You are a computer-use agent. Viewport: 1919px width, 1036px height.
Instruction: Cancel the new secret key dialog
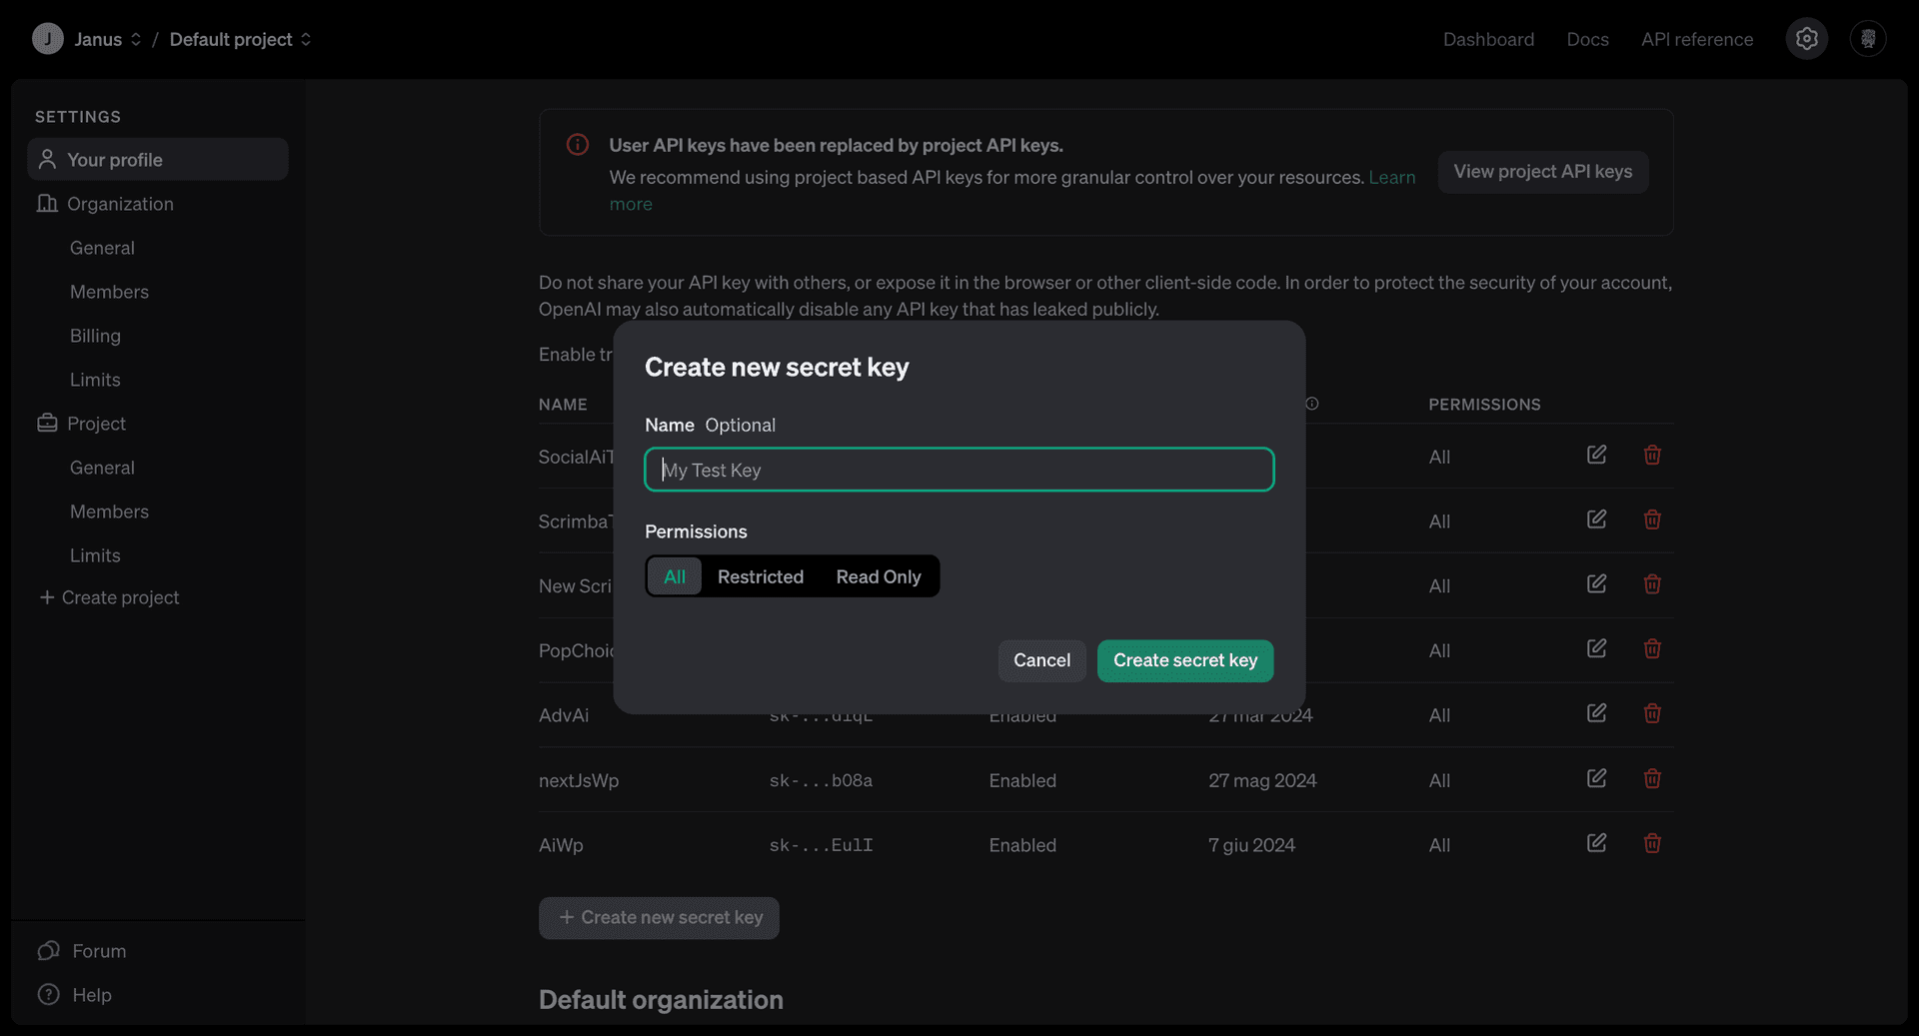point(1041,660)
